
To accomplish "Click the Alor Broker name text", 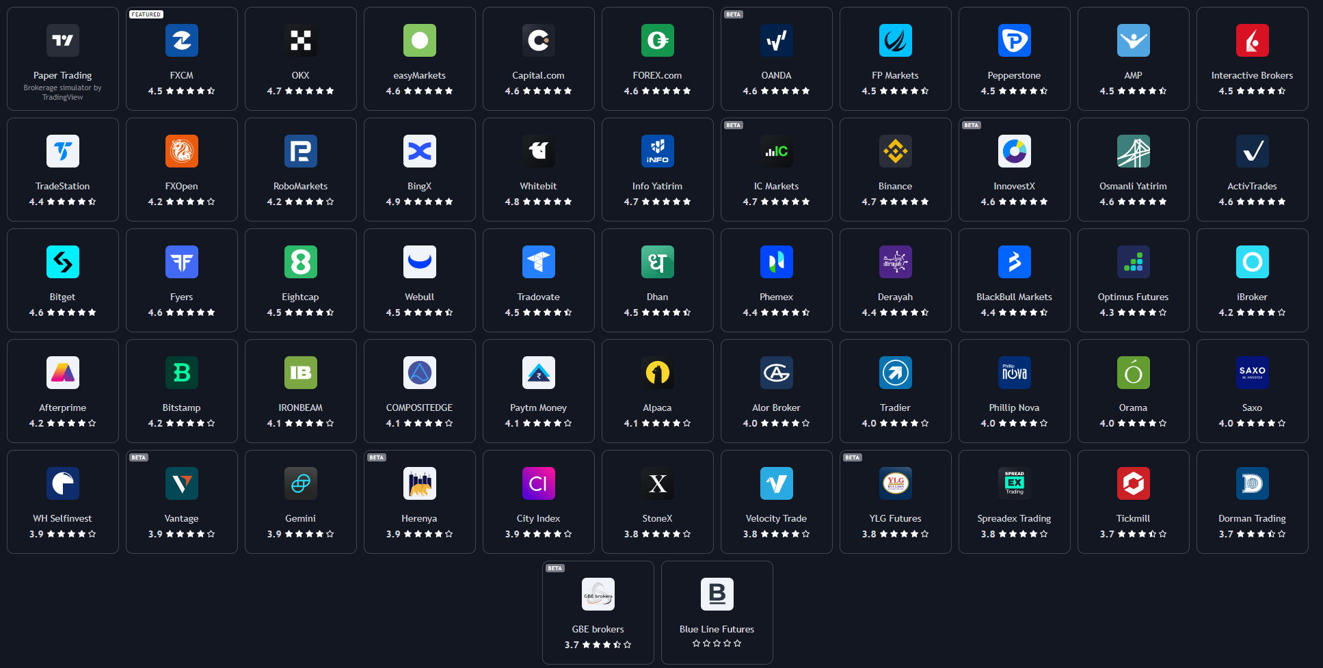I will point(777,408).
